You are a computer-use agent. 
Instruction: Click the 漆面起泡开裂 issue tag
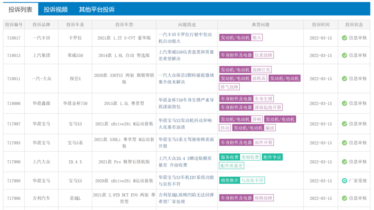click(268, 107)
